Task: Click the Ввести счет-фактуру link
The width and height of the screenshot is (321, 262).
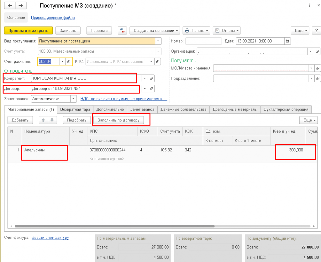Action: pyautogui.click(x=50, y=238)
